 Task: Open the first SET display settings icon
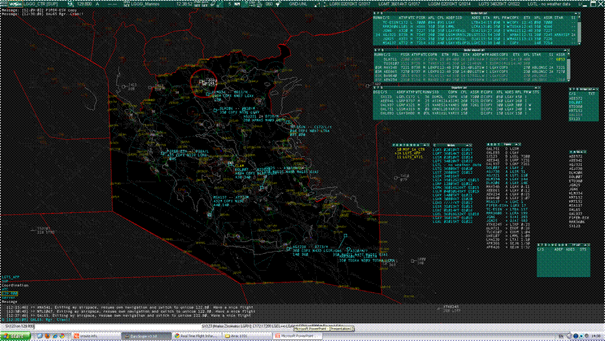(x=197, y=5)
